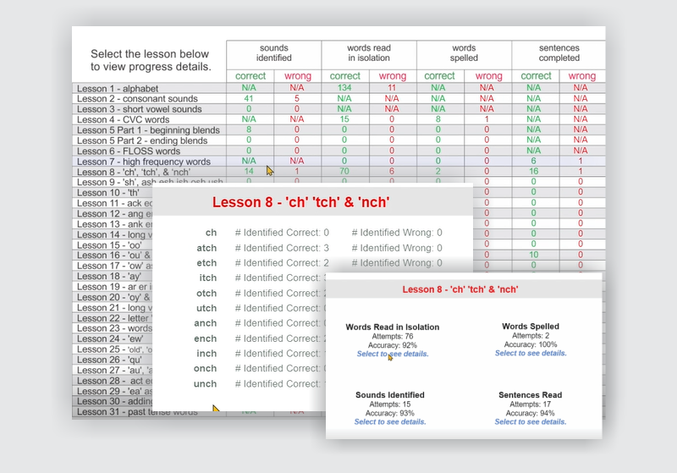This screenshot has width=677, height=473.
Task: Open Lesson 3 - short vowel sounds
Action: pyautogui.click(x=140, y=109)
